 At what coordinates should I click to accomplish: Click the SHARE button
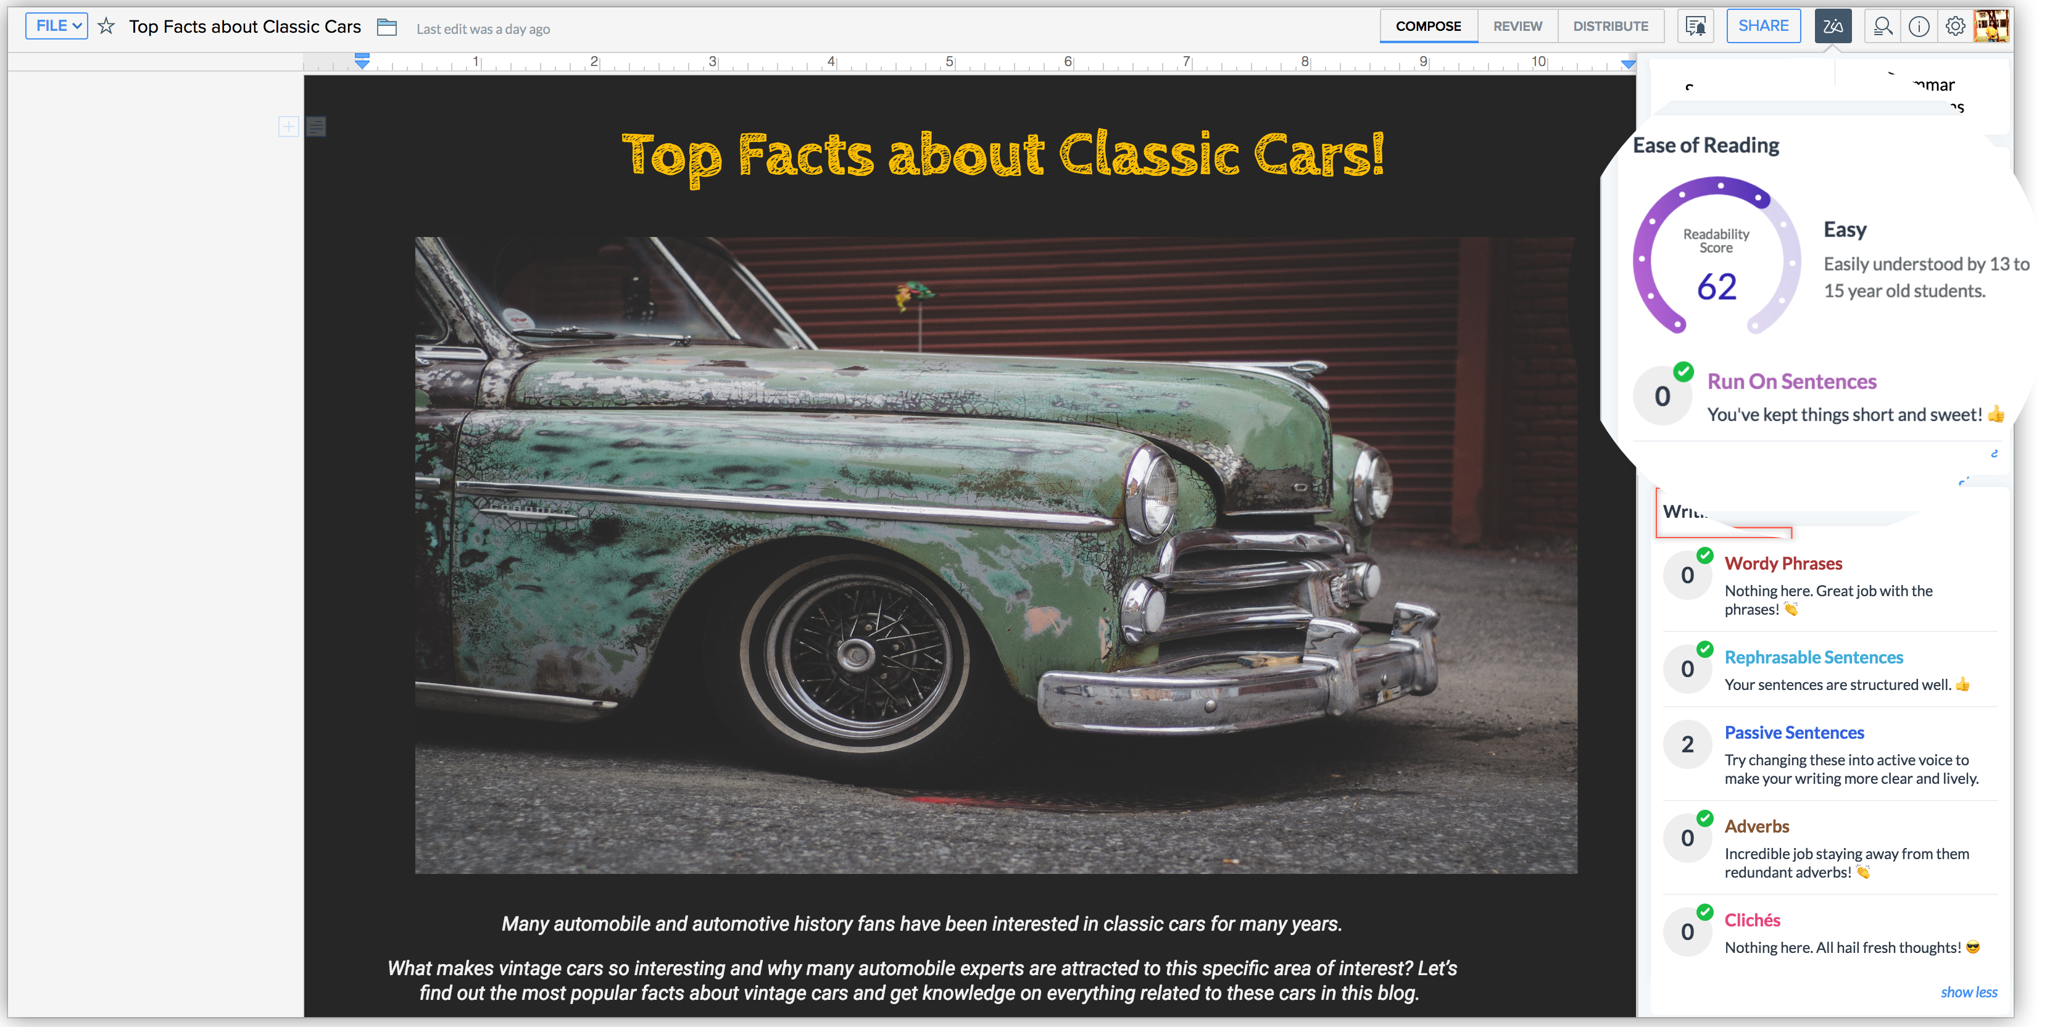coord(1763,27)
